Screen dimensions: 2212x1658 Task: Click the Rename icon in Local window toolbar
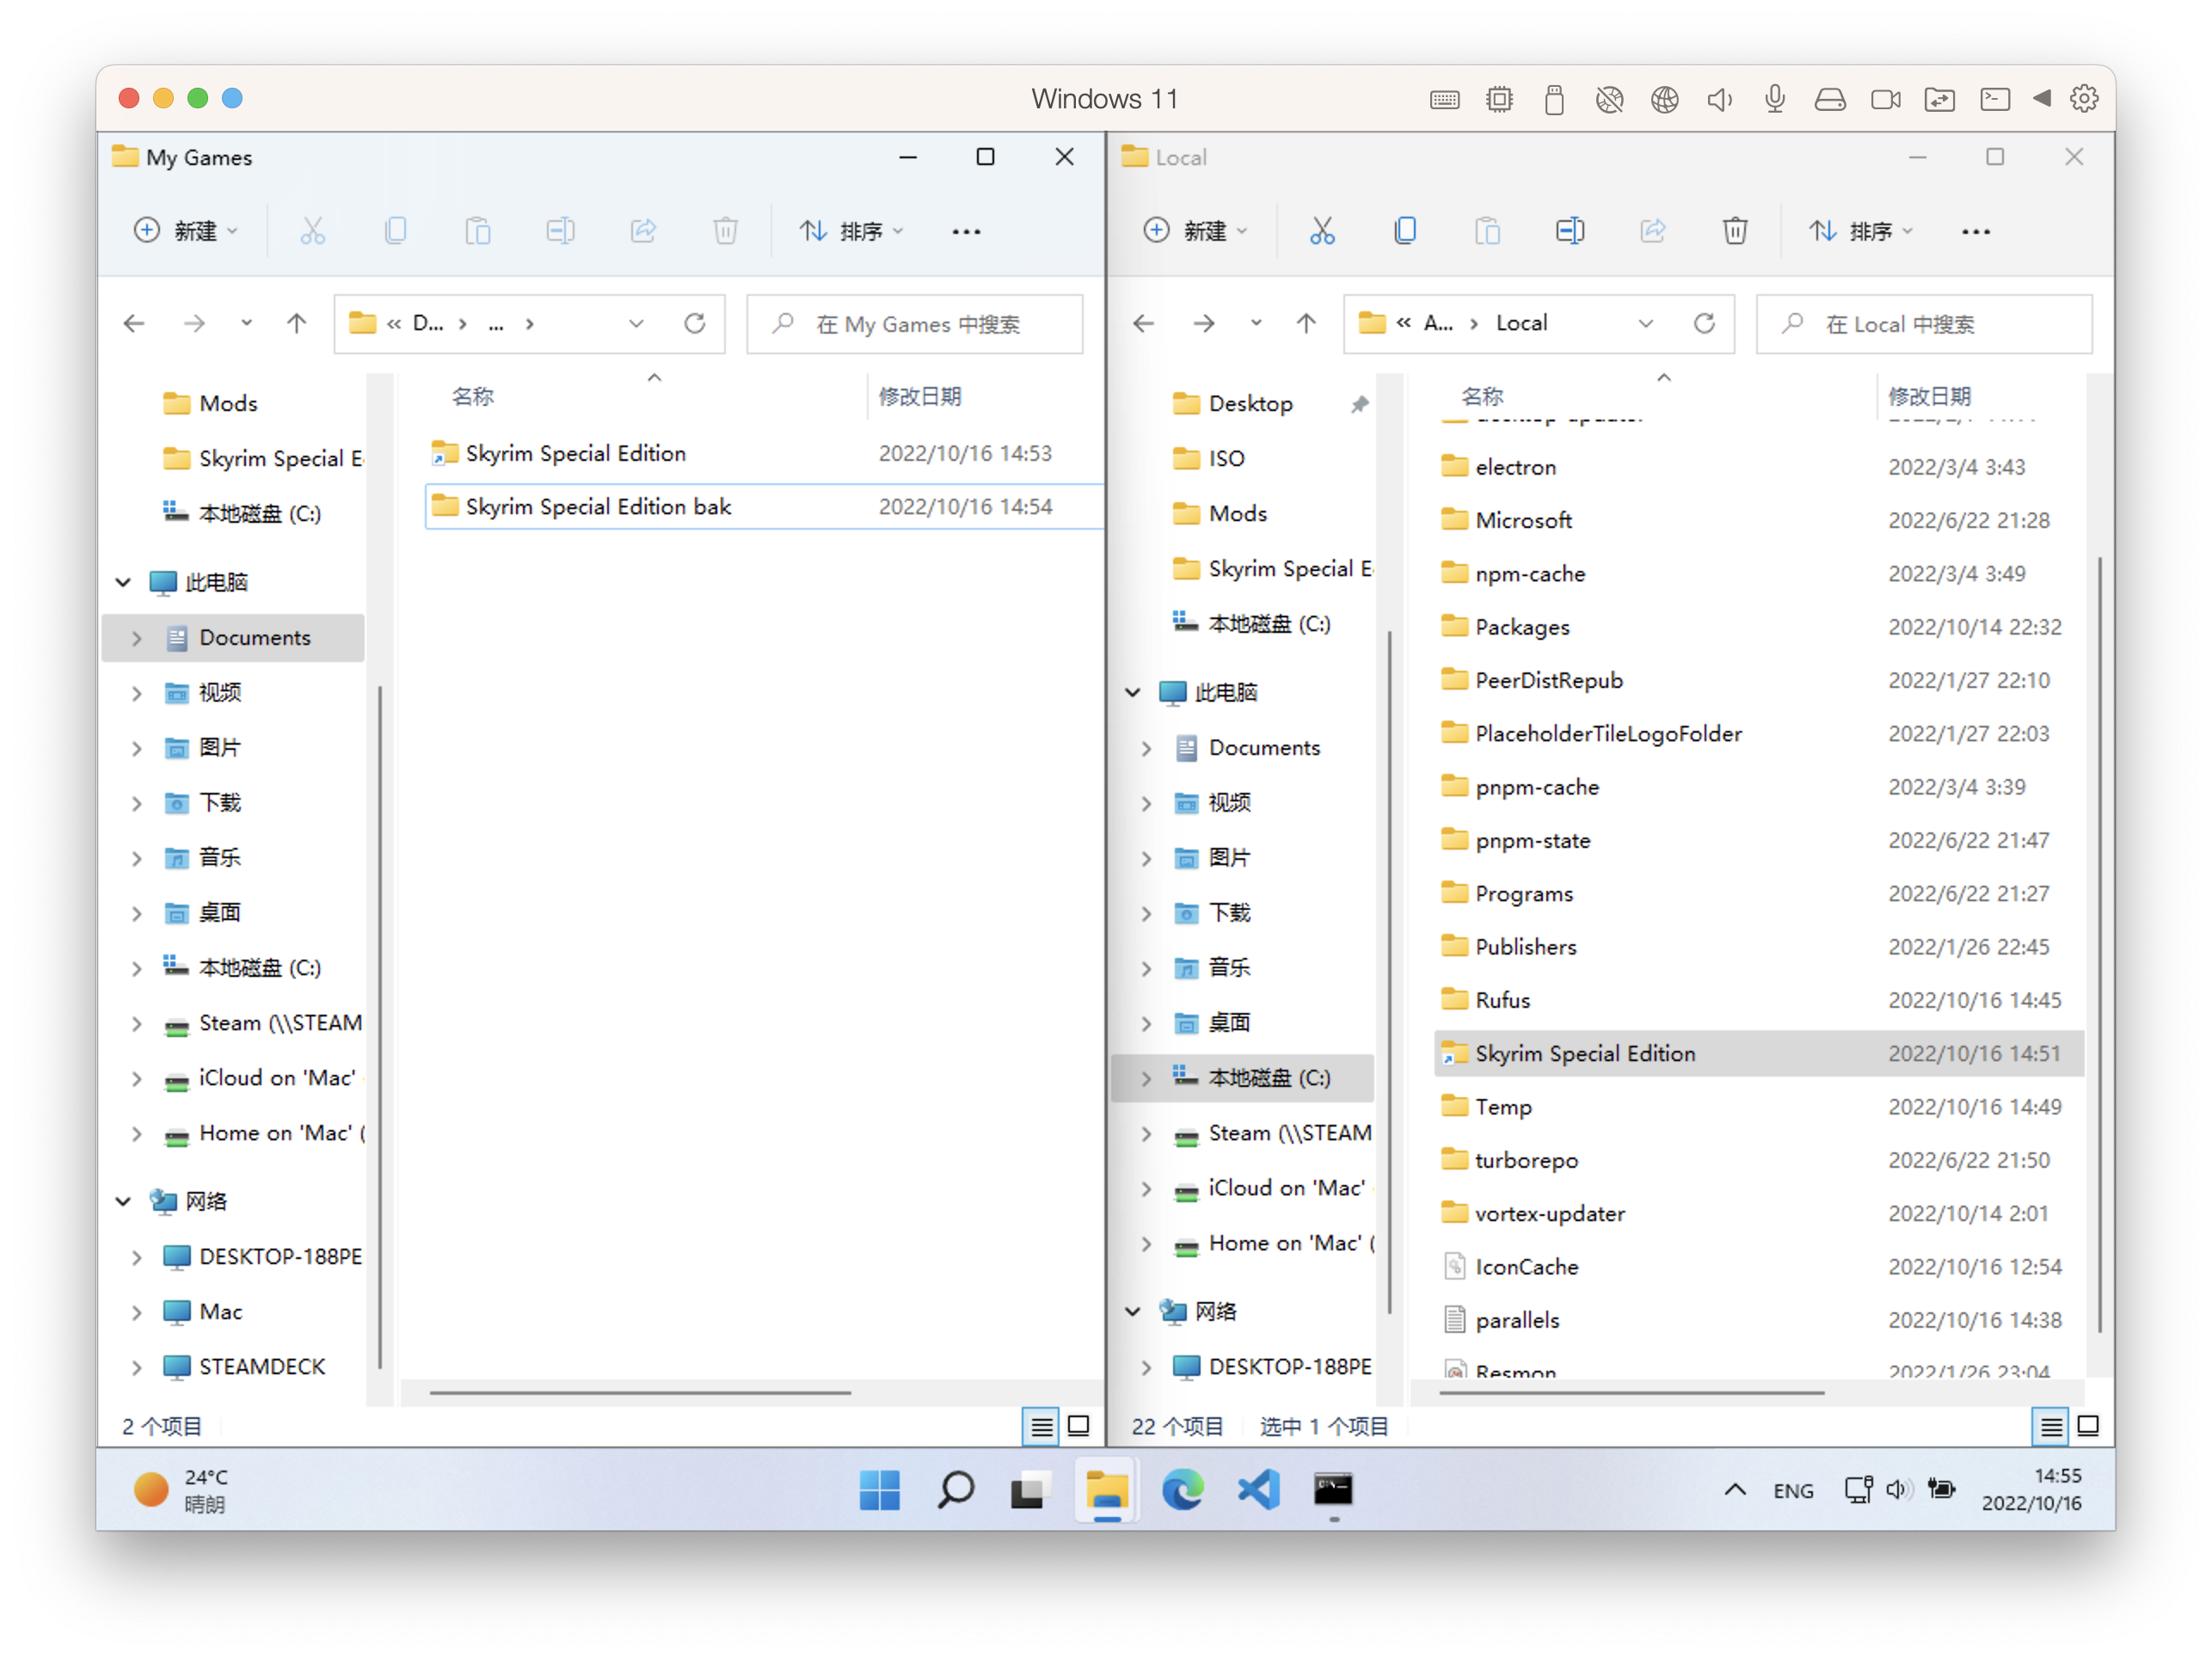click(x=1569, y=231)
